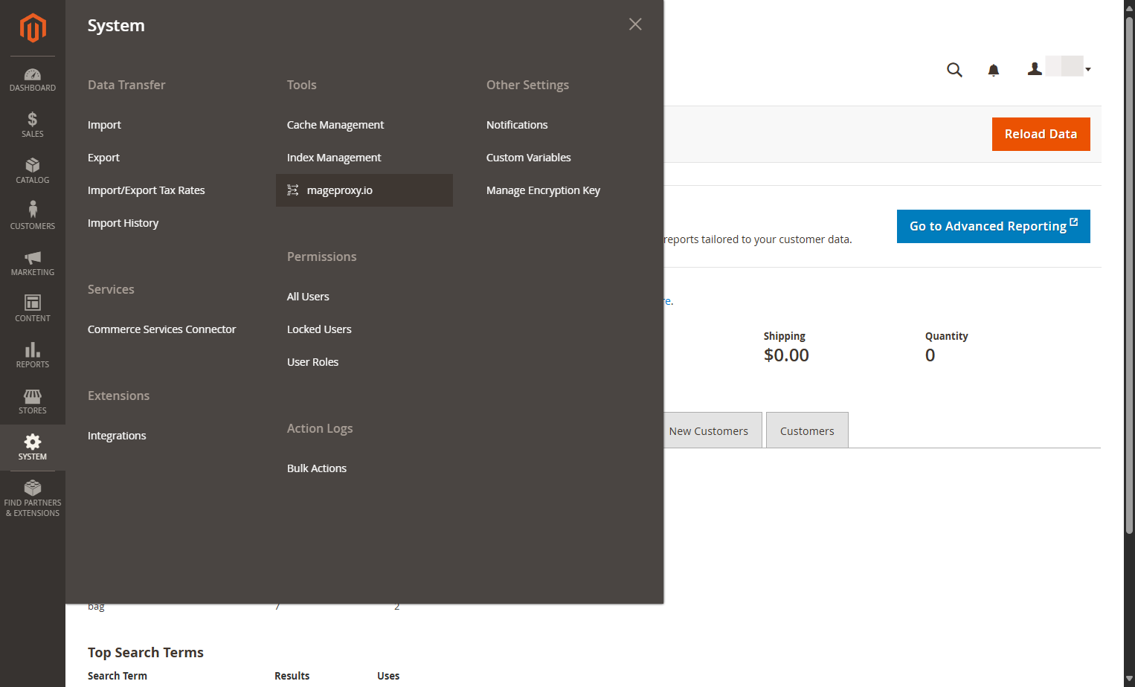Close the System menu panel
Image resolution: width=1135 pixels, height=687 pixels.
[635, 25]
